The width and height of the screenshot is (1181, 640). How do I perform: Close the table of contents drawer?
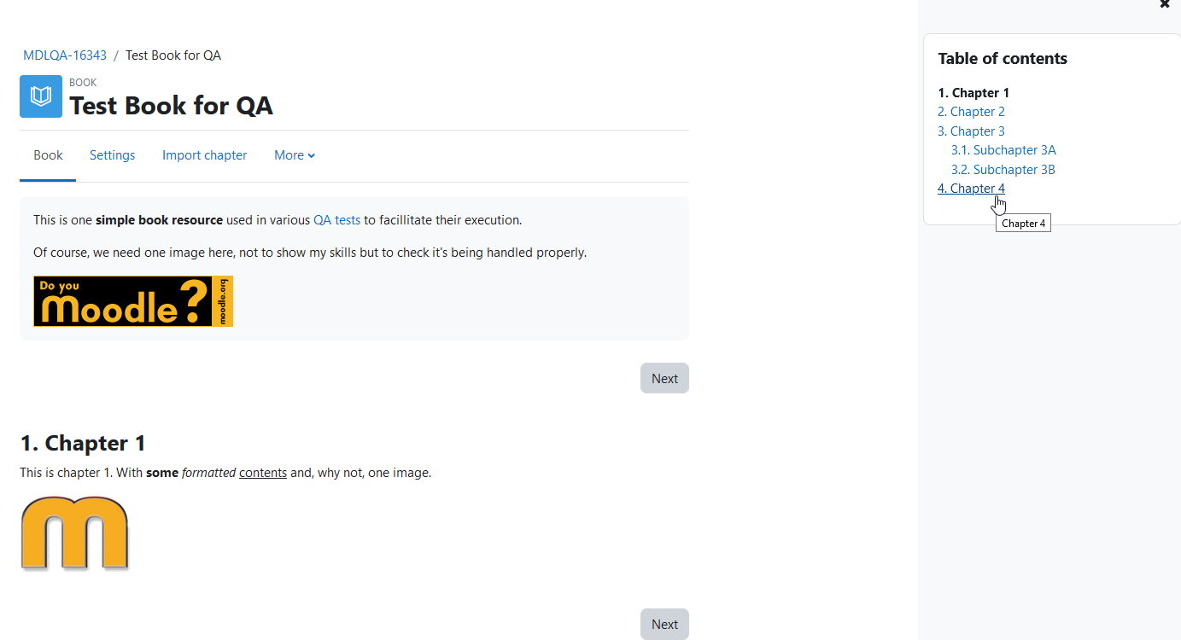click(1165, 4)
